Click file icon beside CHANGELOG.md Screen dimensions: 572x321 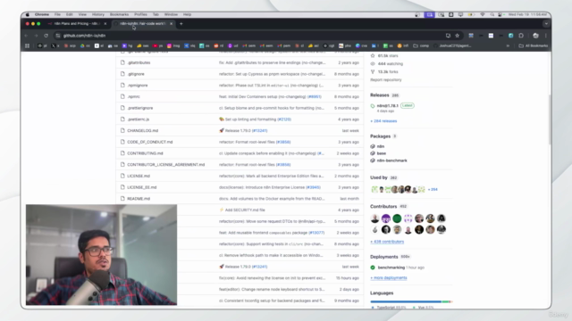[x=122, y=131]
